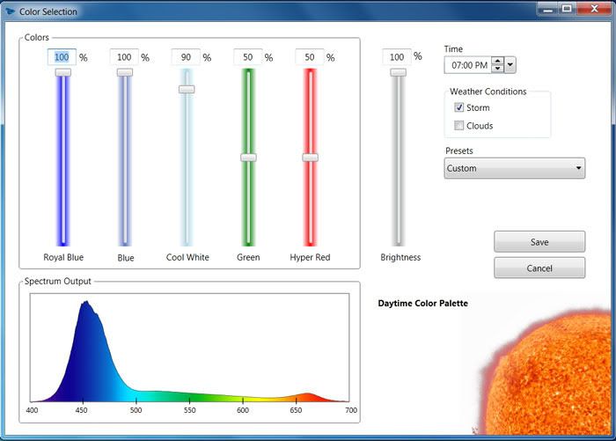Image resolution: width=616 pixels, height=441 pixels.
Task: Grab the Cool White slider thumb
Action: pyautogui.click(x=187, y=89)
